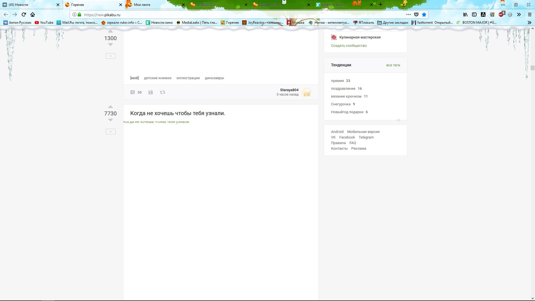Click the bookmark star in address bar

(x=424, y=14)
